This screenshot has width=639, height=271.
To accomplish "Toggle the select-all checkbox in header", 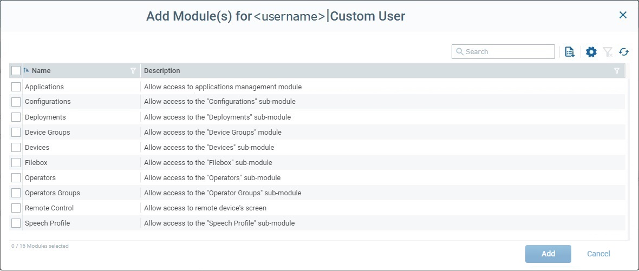I will tap(16, 70).
